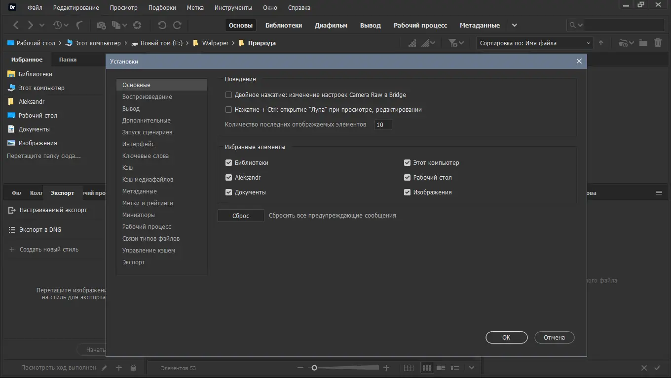Uncheck the Библиотеки favorites checkbox
The height and width of the screenshot is (378, 671).
[228, 163]
